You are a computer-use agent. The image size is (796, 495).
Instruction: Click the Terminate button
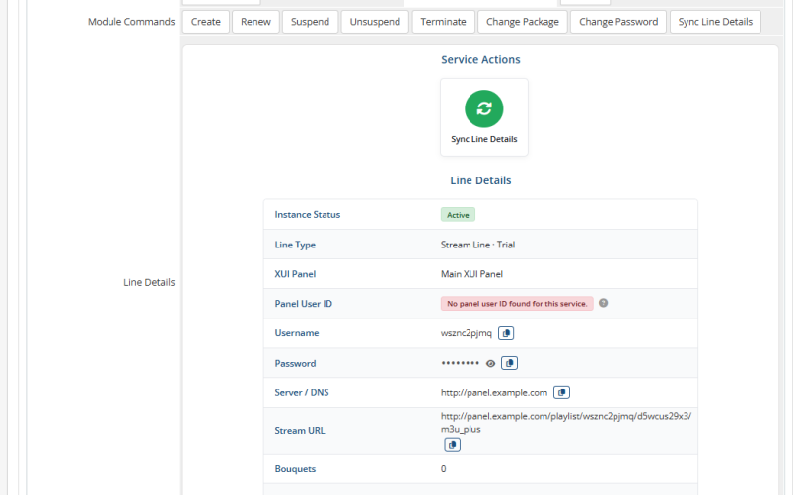click(x=443, y=22)
